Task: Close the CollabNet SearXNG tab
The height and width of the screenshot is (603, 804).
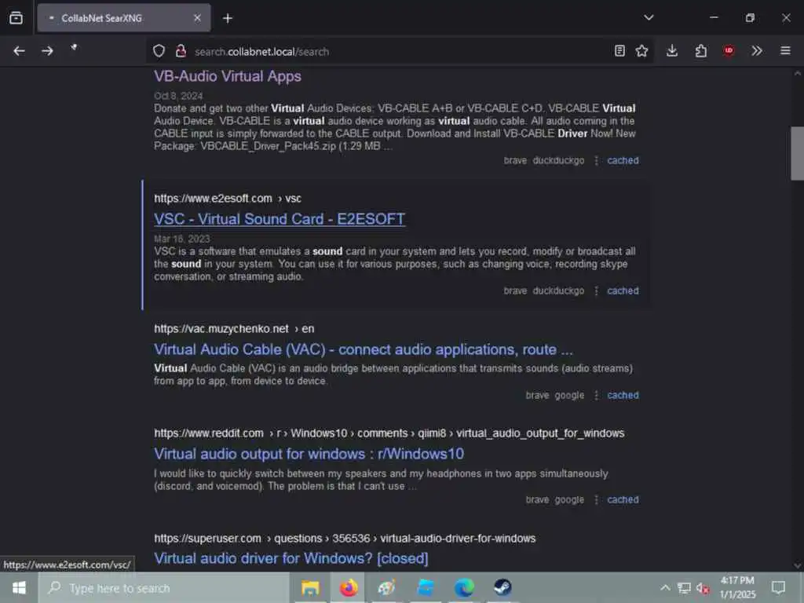Action: tap(197, 18)
